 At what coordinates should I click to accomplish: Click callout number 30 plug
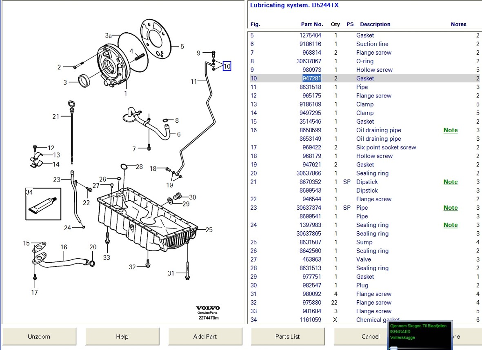pos(192,197)
